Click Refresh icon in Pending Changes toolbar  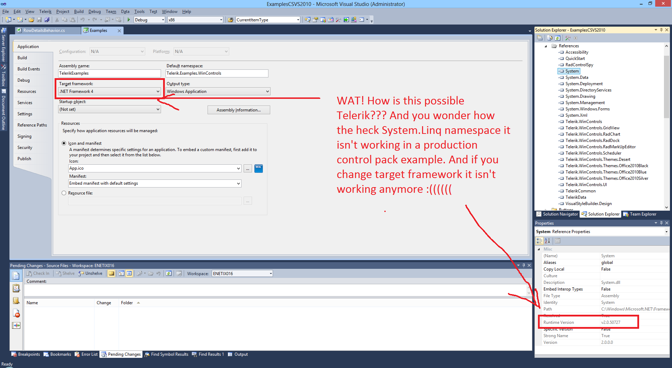tap(169, 273)
